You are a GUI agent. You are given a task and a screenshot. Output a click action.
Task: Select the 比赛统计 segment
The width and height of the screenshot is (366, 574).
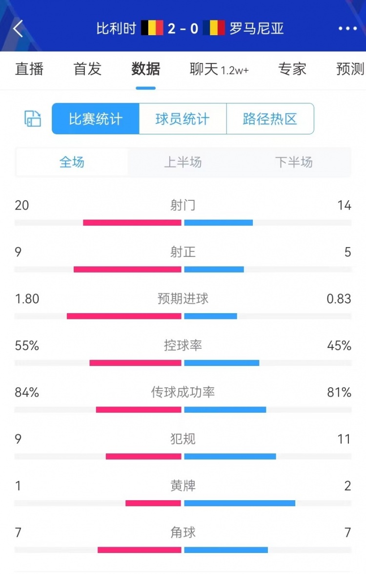tap(96, 119)
